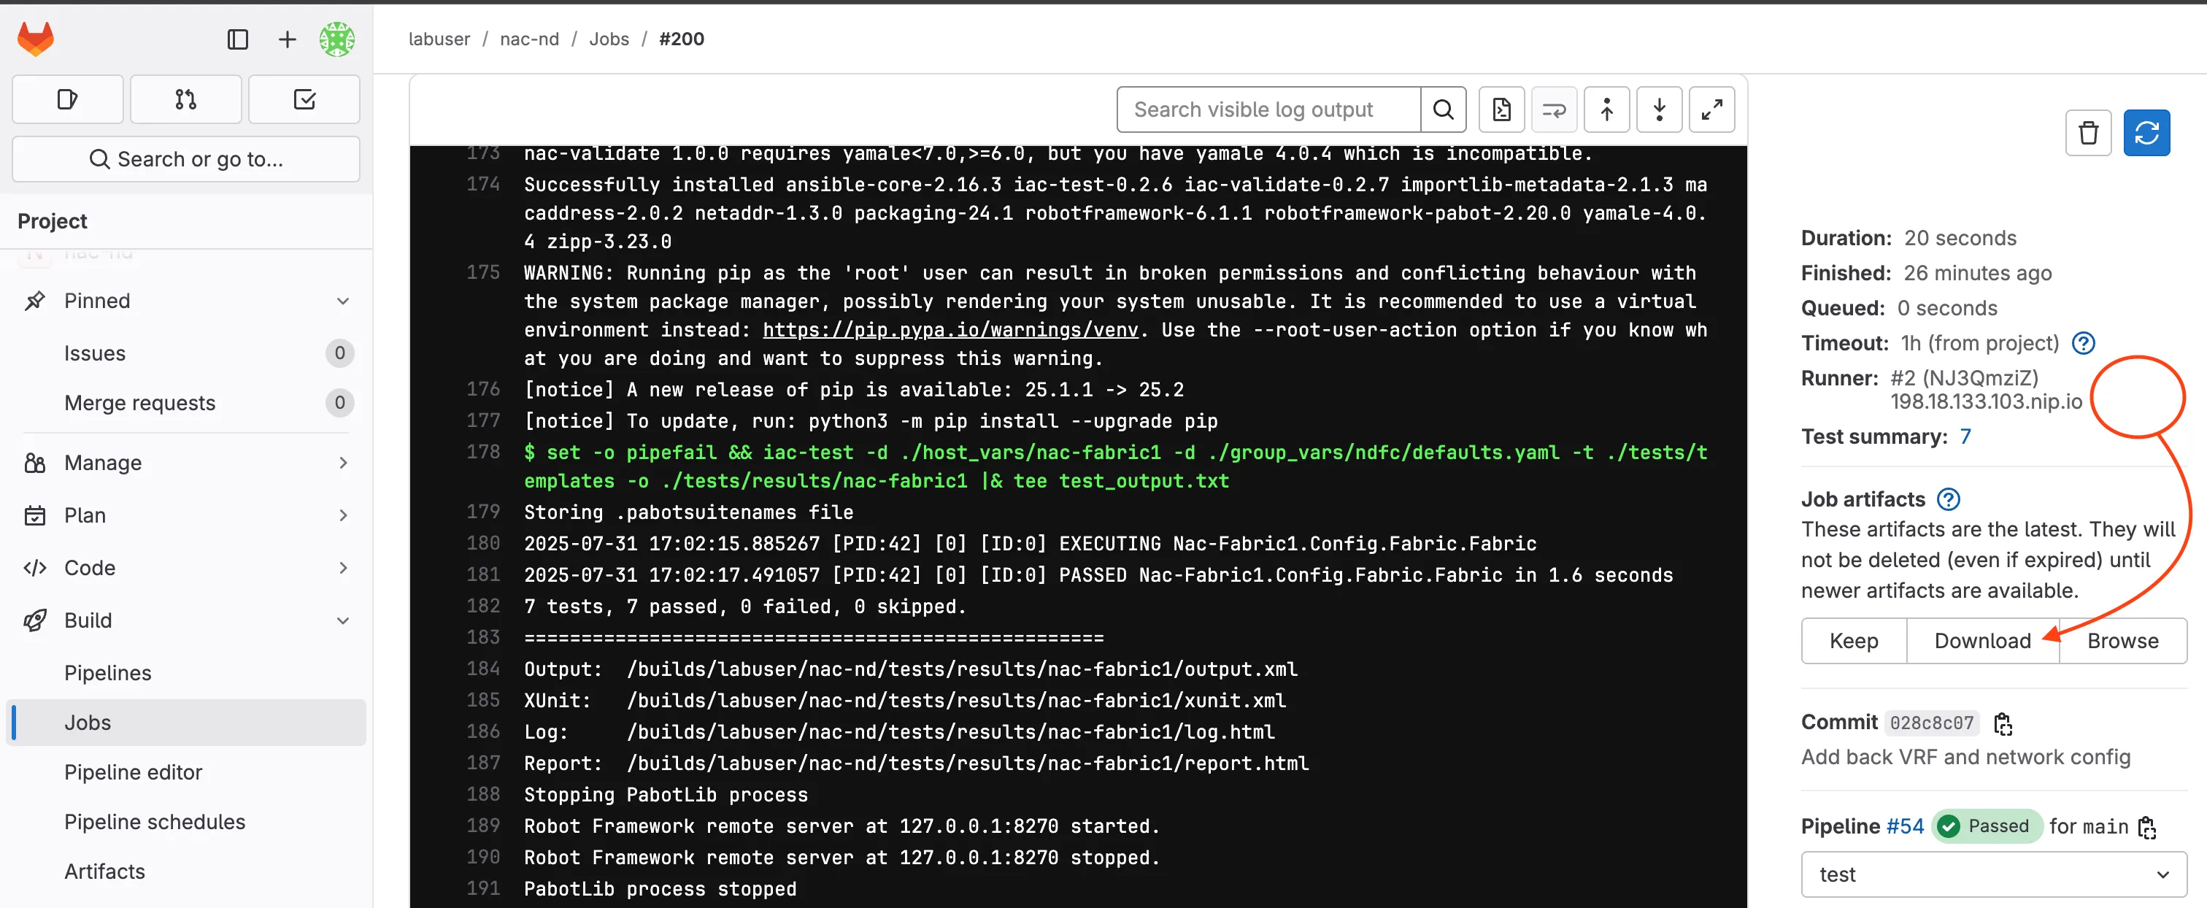View the raw job log
The width and height of the screenshot is (2207, 908).
(x=1501, y=109)
